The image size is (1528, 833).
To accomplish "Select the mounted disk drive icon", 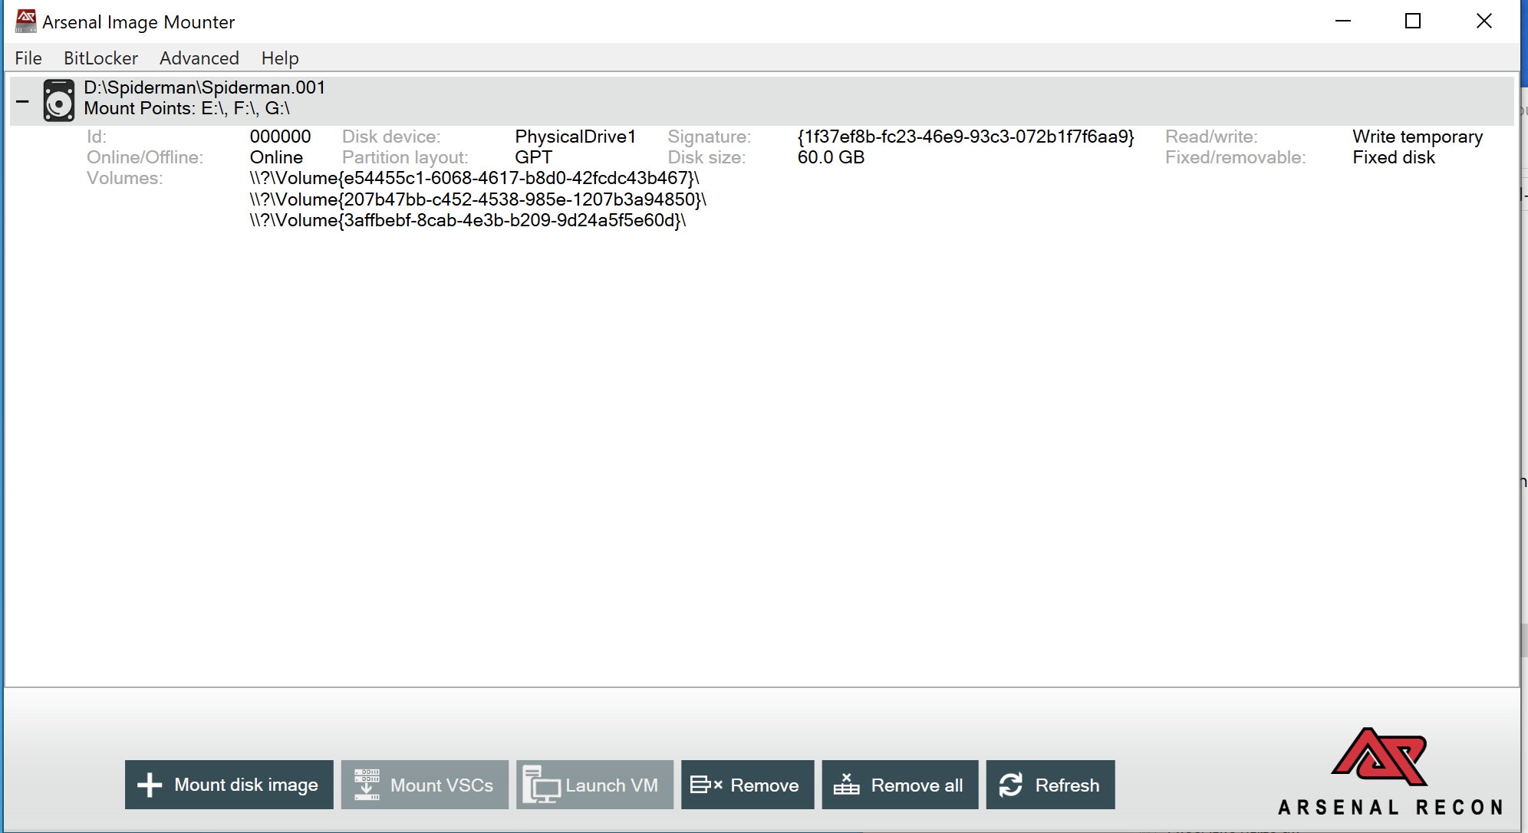I will coord(59,100).
